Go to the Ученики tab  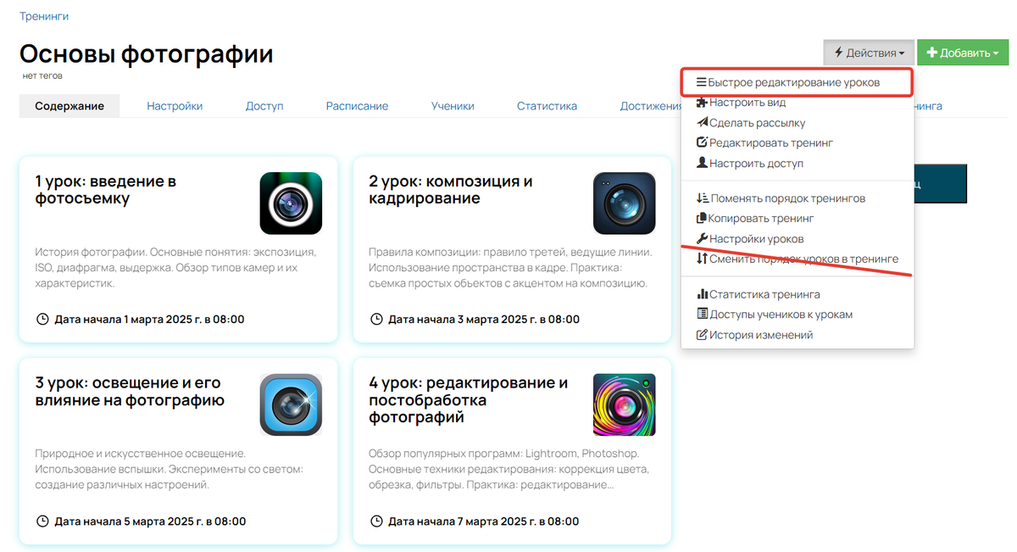click(x=453, y=106)
